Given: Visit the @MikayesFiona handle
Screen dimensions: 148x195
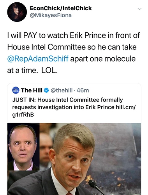Looking at the screenshot, I should (51, 15).
